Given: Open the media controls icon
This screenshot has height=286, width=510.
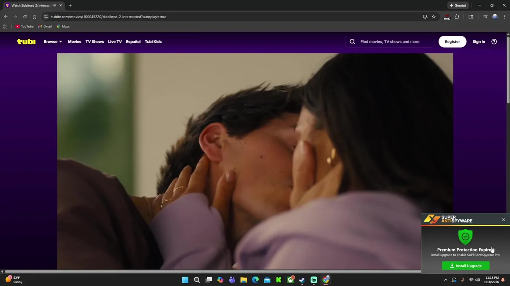Looking at the screenshot, I should 485,17.
